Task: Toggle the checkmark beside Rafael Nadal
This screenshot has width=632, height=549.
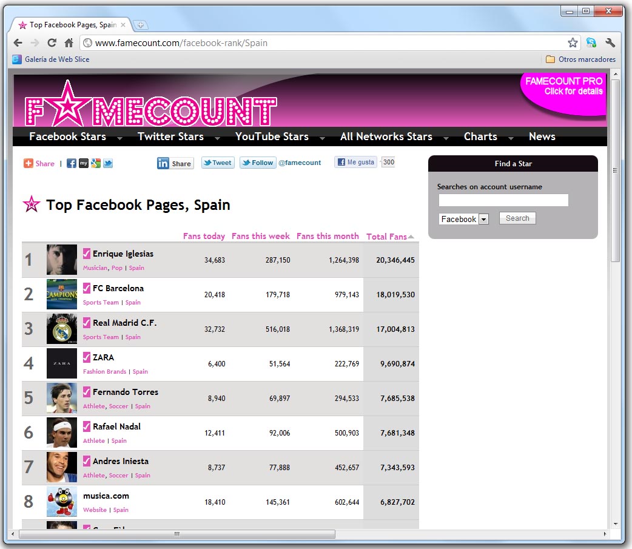Action: click(87, 426)
